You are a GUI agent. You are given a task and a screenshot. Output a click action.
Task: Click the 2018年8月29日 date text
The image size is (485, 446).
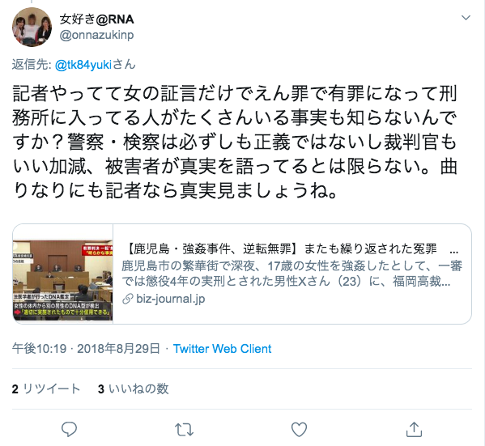coord(118,349)
